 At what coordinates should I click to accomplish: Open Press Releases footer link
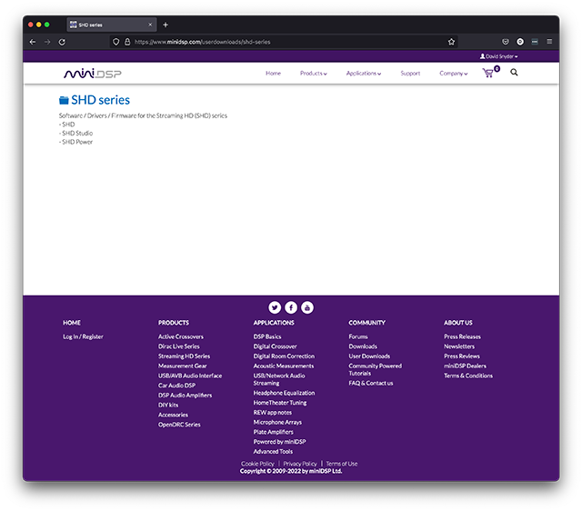pos(462,337)
